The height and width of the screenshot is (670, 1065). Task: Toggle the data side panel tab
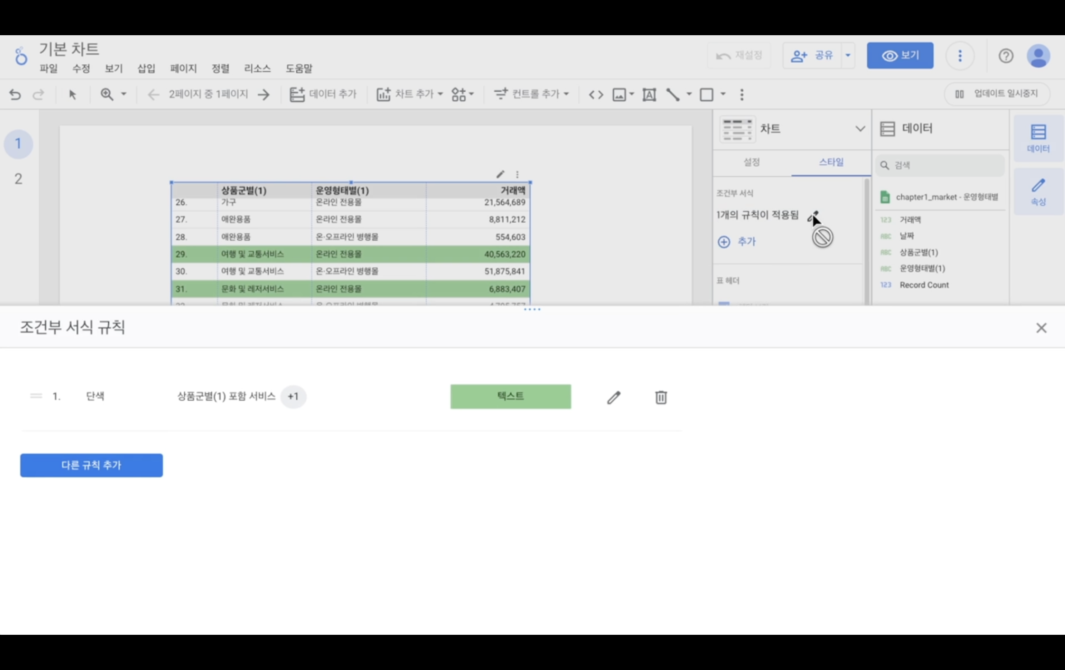[x=1038, y=138]
